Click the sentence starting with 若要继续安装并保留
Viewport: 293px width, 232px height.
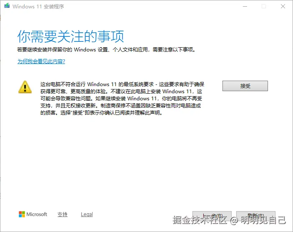click(106, 50)
